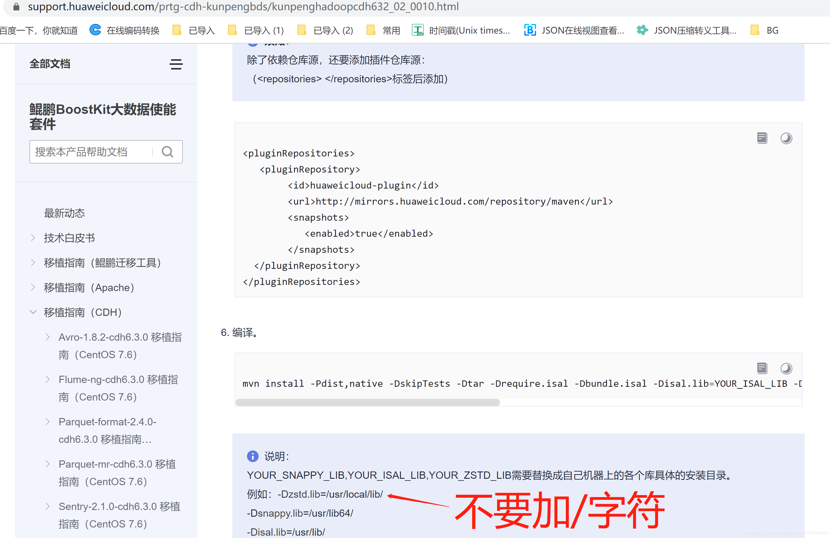Open the 已导入 bookmark folder
This screenshot has width=830, height=538.
(194, 30)
